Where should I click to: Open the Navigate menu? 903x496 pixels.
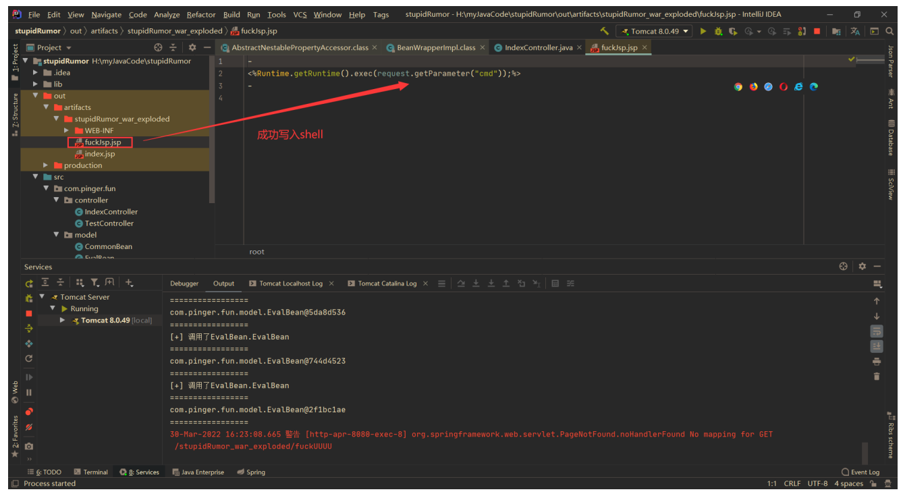pos(107,14)
